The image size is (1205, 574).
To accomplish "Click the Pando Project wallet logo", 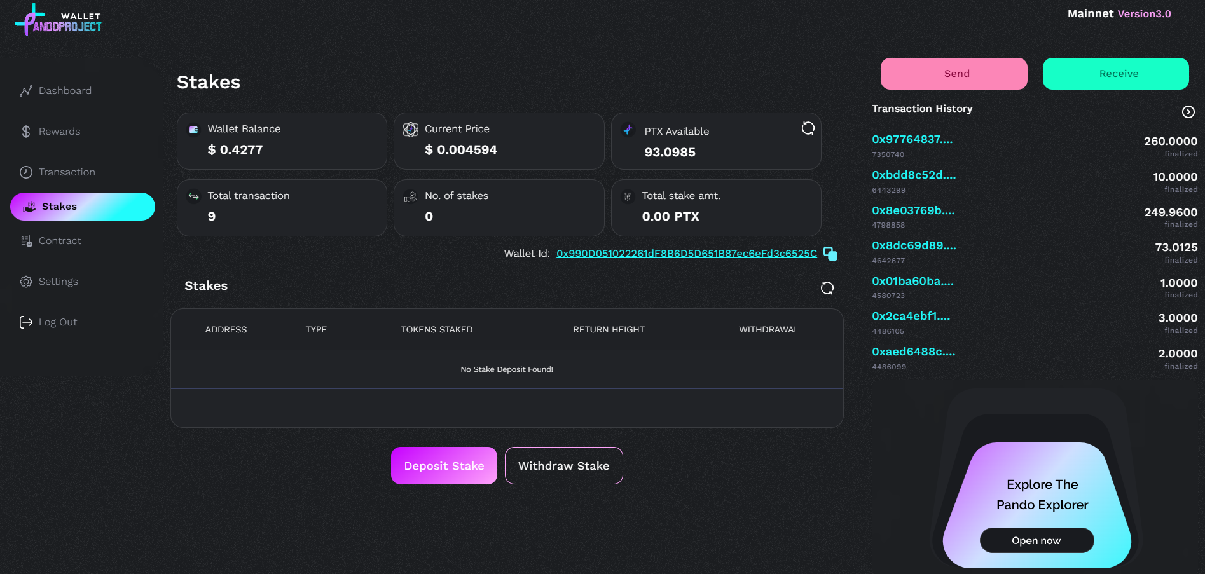I will point(58,20).
